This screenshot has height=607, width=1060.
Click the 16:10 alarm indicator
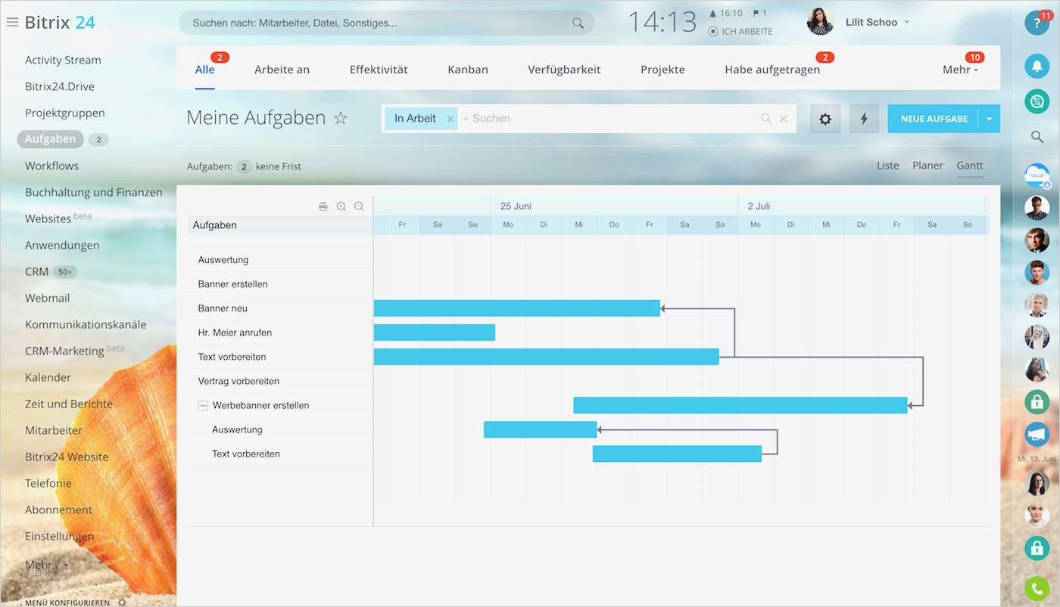(x=725, y=13)
